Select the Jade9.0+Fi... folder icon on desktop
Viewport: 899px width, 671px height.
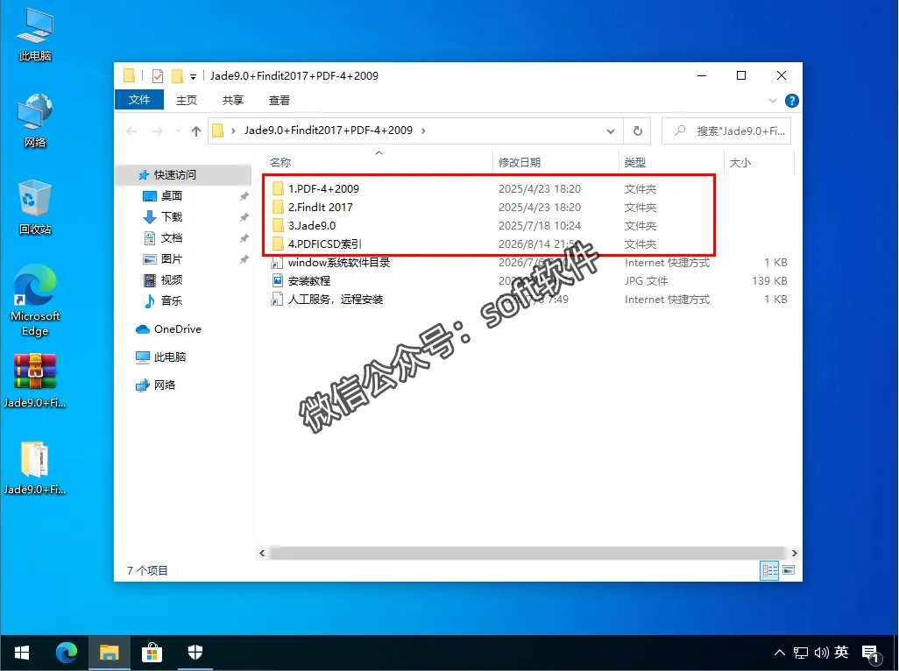35,467
